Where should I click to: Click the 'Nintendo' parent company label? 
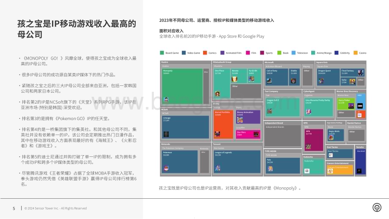pos(166,144)
